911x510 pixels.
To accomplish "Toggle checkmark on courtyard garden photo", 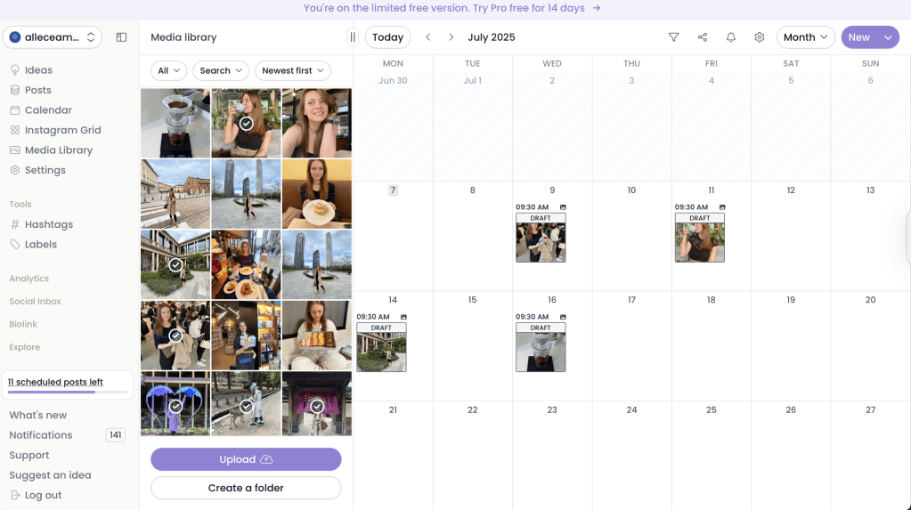I will pyautogui.click(x=175, y=265).
